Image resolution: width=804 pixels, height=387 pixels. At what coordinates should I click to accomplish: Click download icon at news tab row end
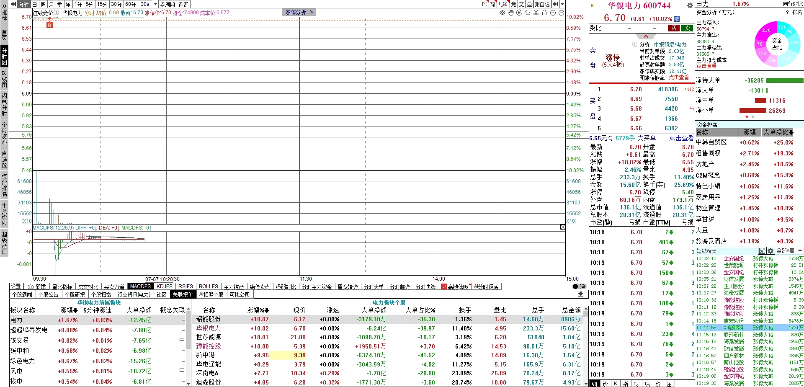(x=580, y=294)
